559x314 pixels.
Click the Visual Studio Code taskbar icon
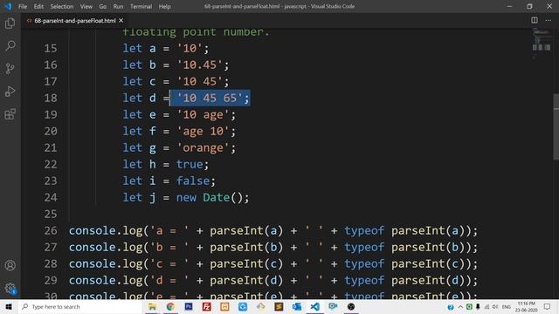pos(314,306)
